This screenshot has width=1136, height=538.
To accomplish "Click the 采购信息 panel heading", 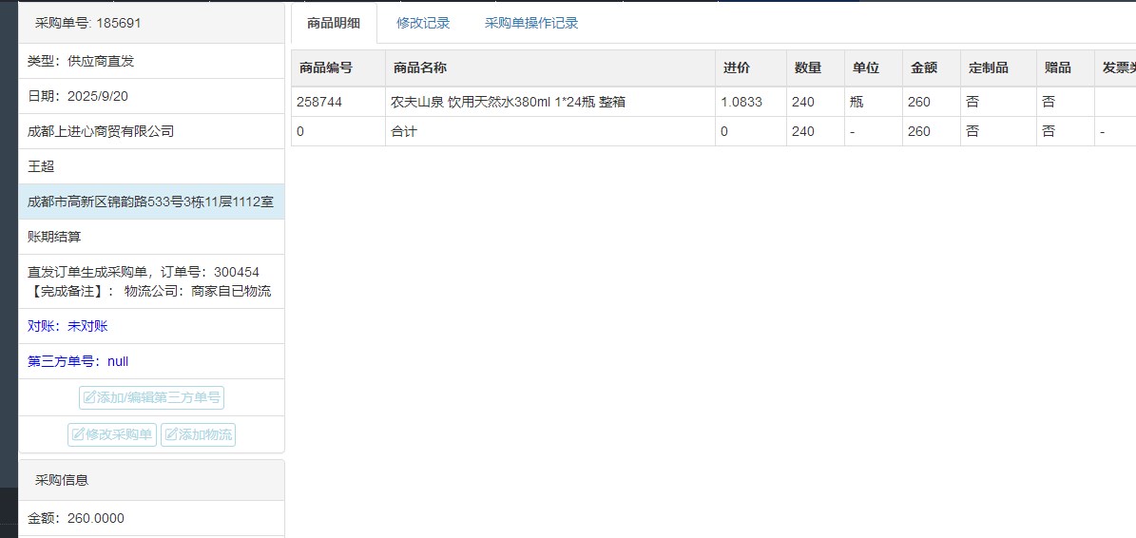I will coord(62,480).
